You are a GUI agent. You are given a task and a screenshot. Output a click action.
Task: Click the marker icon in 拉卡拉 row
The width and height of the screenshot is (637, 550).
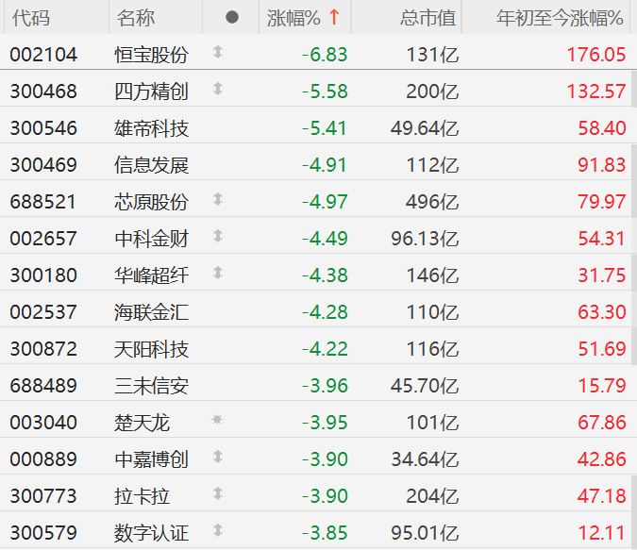point(218,493)
